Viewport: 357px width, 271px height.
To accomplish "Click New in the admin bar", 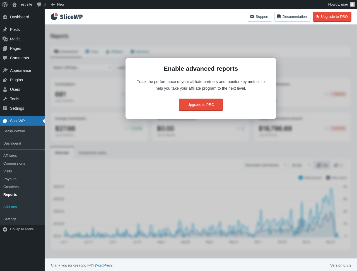I will coord(57,4).
